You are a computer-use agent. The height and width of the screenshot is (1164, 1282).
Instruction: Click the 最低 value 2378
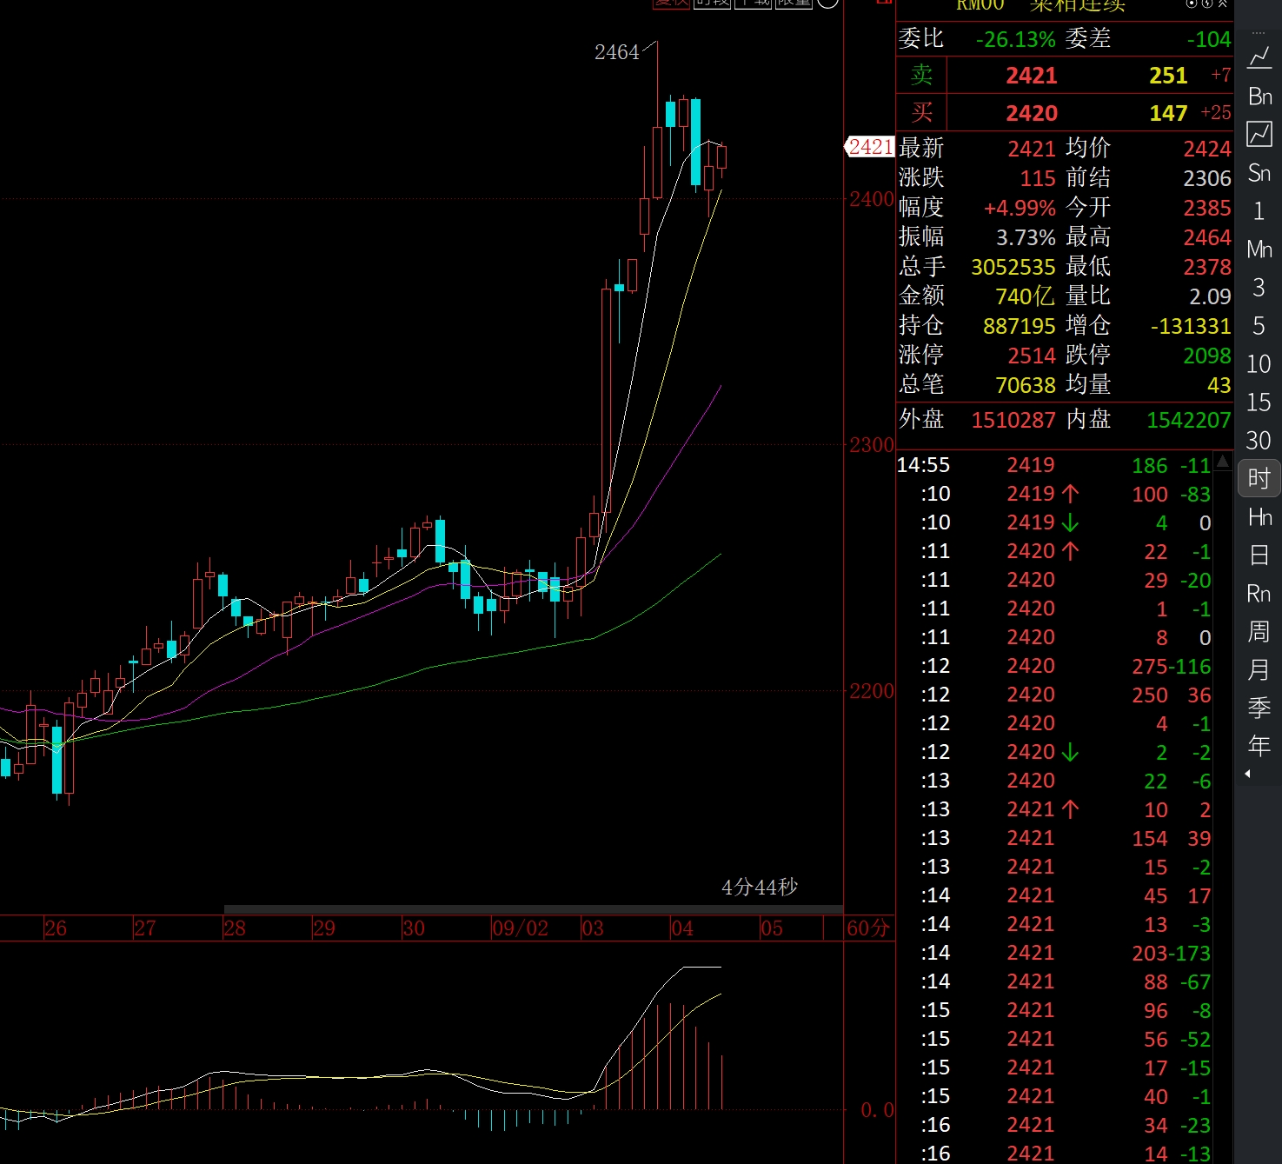tap(1207, 267)
